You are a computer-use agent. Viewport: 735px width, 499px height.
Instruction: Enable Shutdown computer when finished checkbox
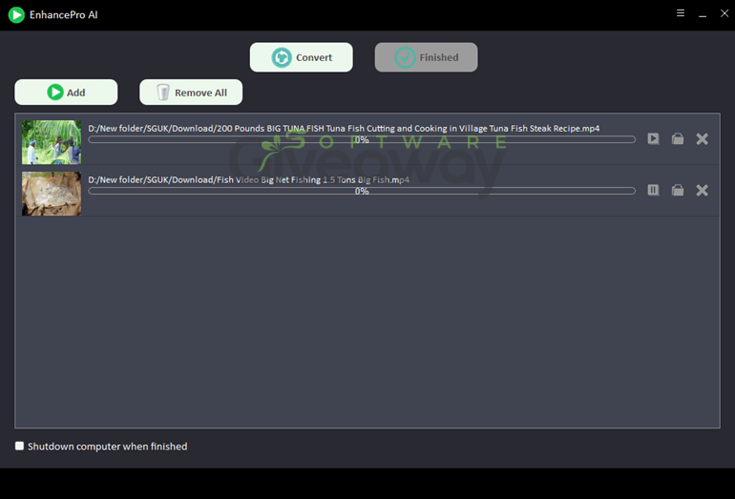click(x=19, y=446)
